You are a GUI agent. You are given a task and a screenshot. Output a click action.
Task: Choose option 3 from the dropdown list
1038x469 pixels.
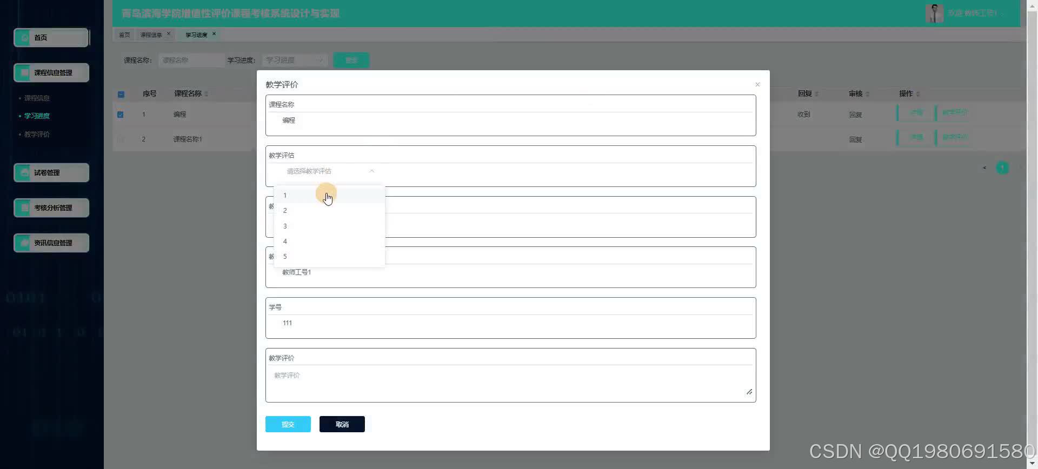[x=329, y=226]
